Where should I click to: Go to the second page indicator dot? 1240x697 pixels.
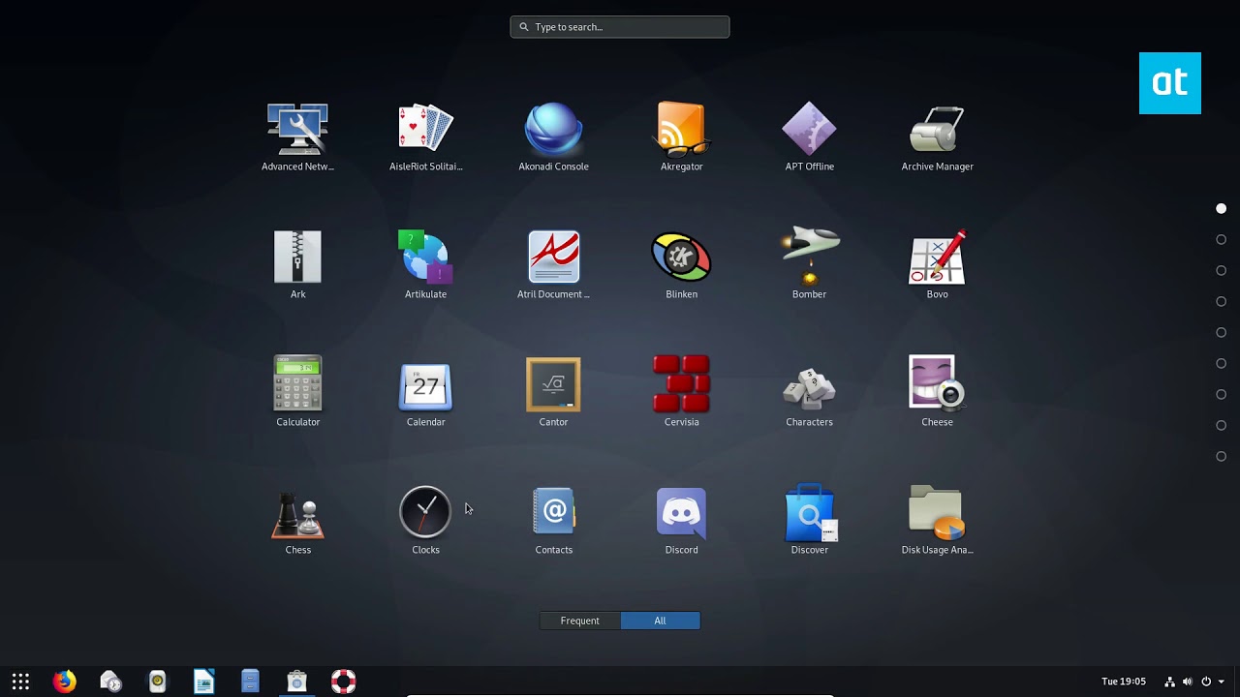[x=1221, y=240]
